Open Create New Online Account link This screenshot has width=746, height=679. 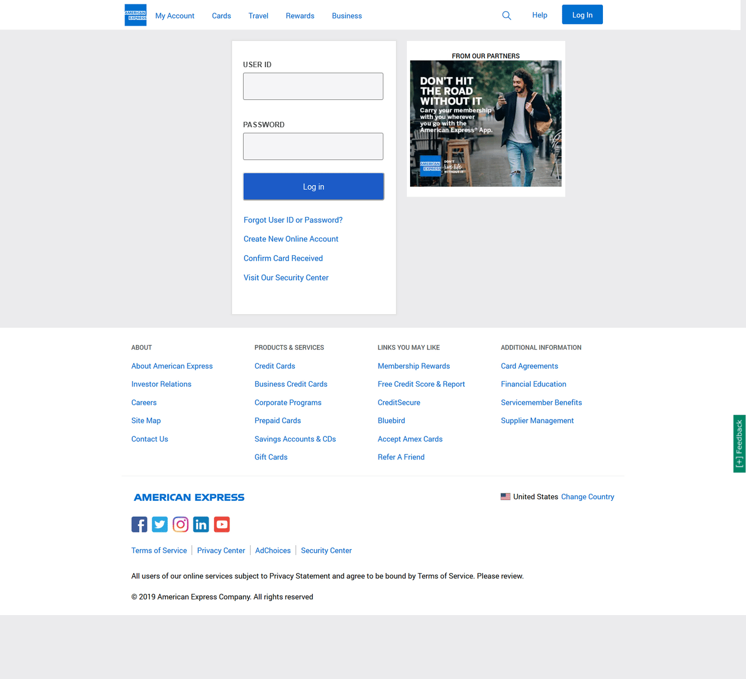click(291, 239)
